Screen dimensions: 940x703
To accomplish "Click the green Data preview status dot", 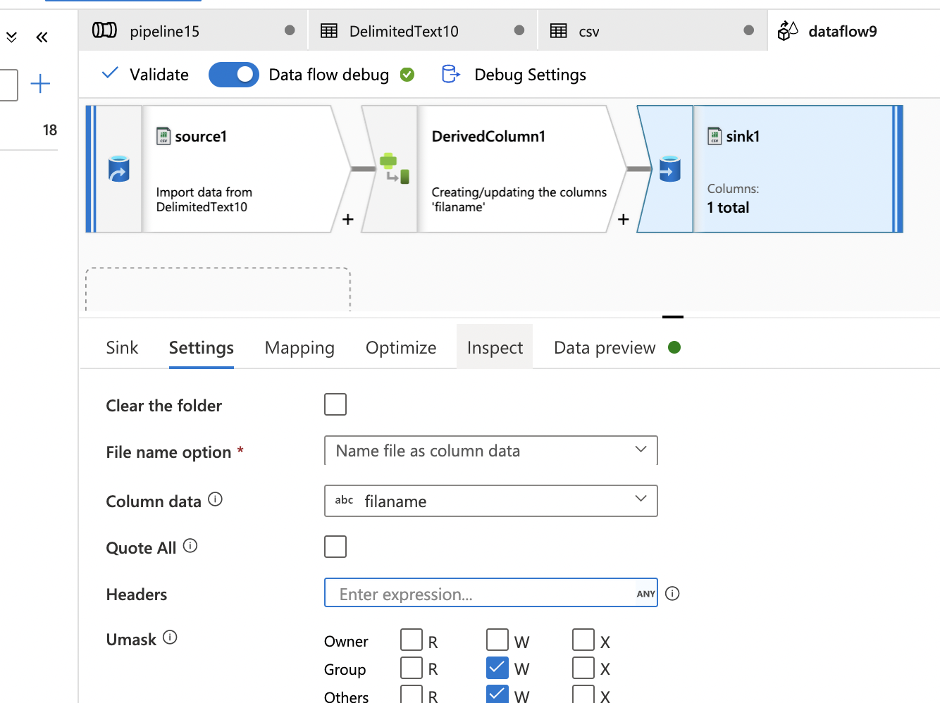I will pos(674,347).
